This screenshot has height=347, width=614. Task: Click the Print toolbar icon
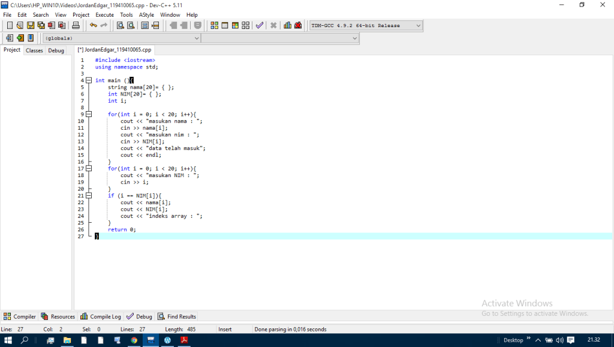click(x=76, y=25)
